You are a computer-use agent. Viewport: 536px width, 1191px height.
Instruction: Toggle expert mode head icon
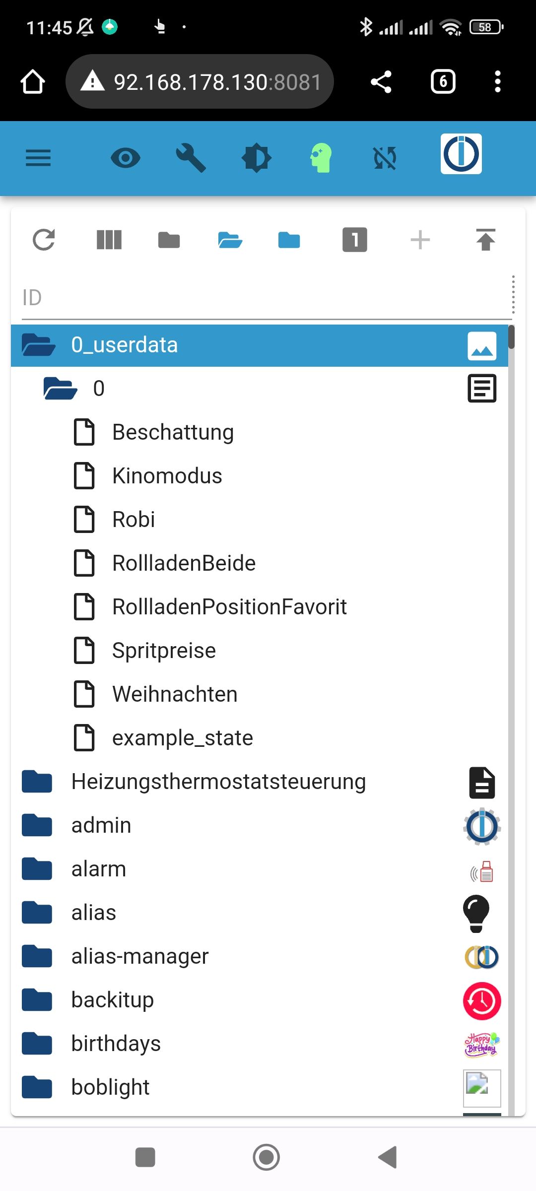(x=321, y=158)
